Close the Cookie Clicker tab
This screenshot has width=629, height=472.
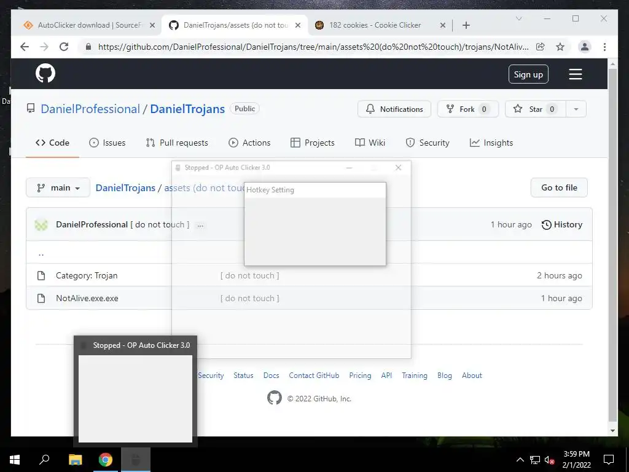pos(442,25)
